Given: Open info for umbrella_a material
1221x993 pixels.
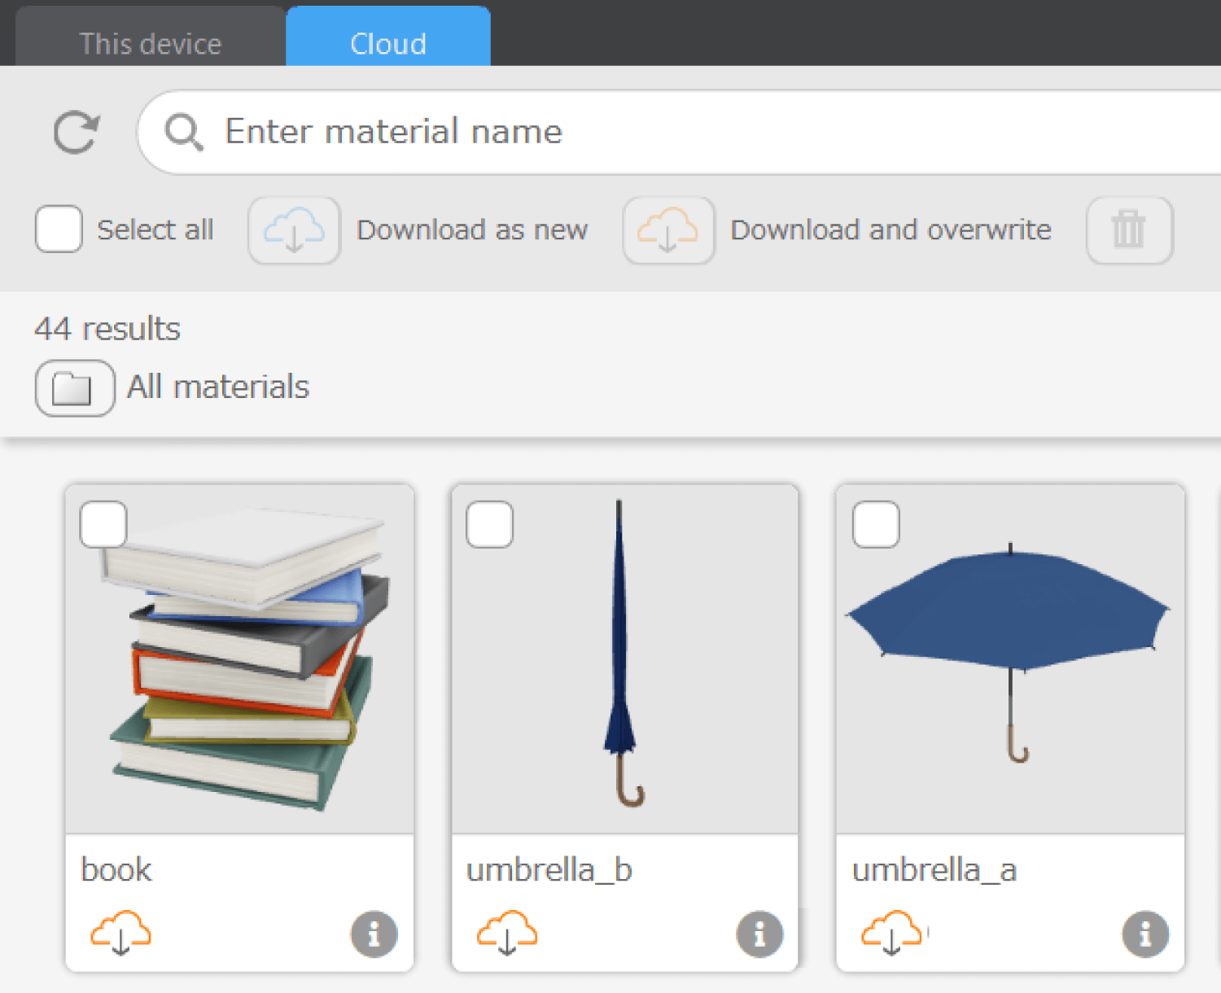Looking at the screenshot, I should click(1145, 934).
